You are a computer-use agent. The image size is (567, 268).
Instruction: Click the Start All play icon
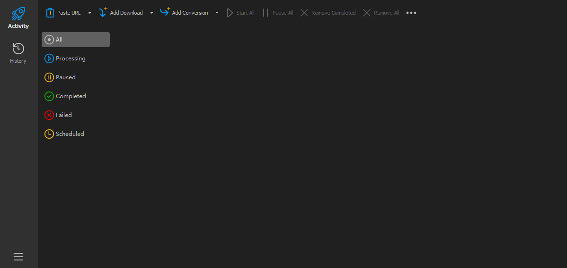click(x=230, y=13)
